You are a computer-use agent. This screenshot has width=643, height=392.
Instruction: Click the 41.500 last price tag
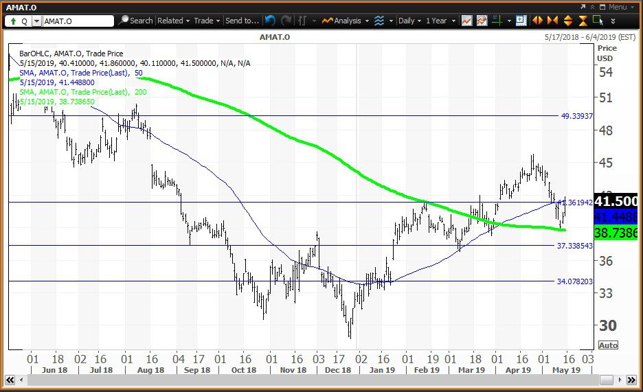tap(616, 201)
